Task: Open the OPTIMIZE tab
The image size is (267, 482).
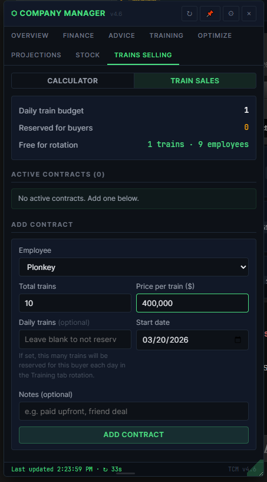Action: pyautogui.click(x=215, y=35)
